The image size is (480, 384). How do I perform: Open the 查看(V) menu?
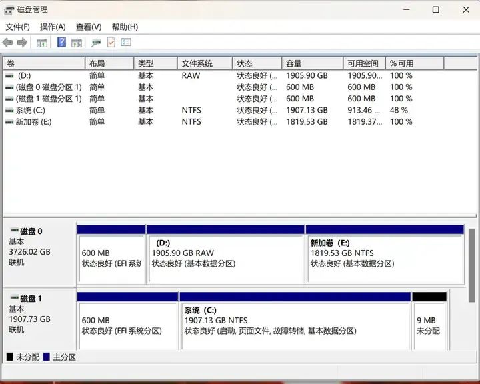89,27
